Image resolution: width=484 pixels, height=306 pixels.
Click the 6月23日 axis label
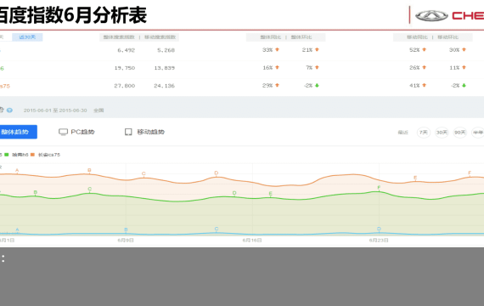[x=379, y=241]
